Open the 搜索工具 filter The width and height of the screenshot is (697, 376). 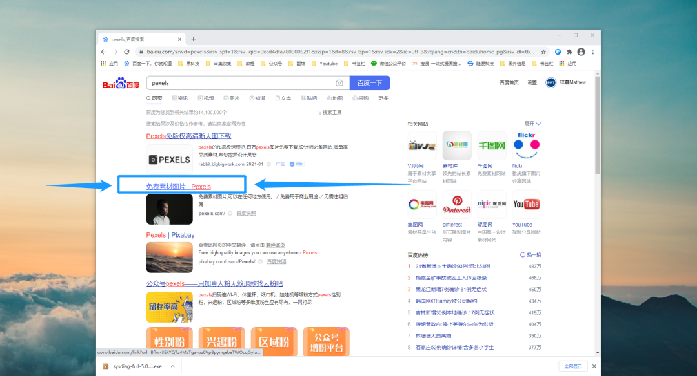point(330,112)
